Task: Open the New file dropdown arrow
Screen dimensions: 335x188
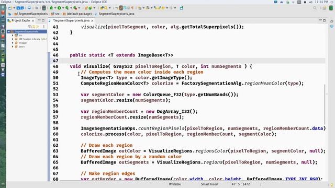Action: (14, 8)
